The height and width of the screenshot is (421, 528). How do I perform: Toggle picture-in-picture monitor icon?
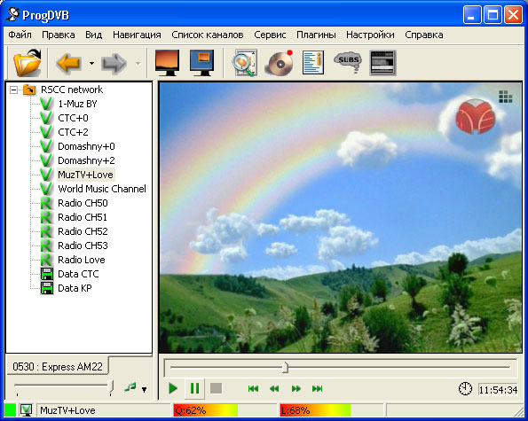pos(201,63)
